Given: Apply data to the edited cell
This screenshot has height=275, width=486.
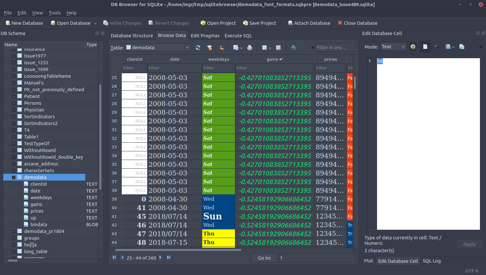Looking at the screenshot, I should [x=469, y=244].
